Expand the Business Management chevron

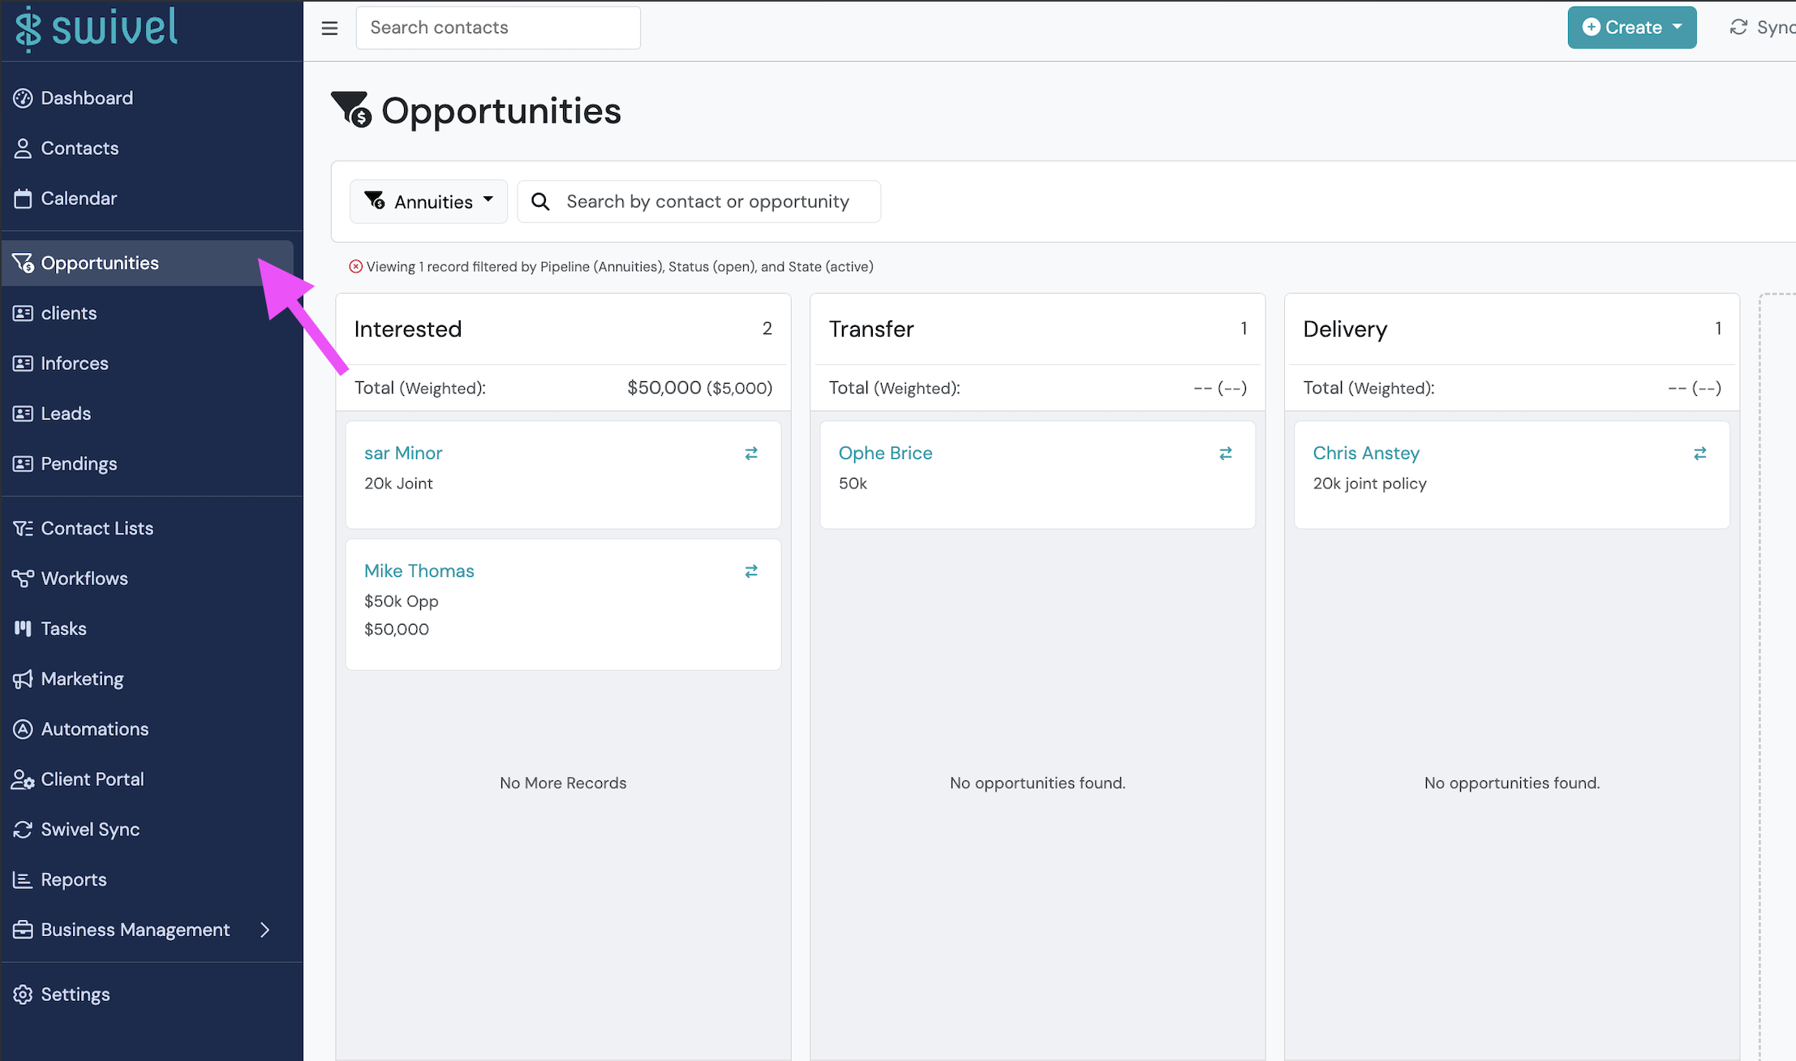(x=264, y=930)
